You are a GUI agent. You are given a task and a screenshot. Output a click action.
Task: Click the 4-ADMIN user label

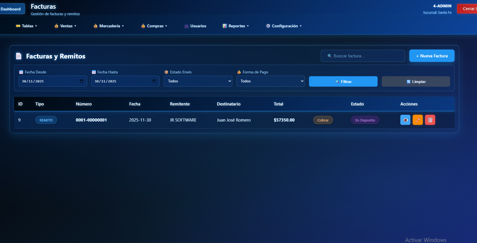(x=442, y=6)
